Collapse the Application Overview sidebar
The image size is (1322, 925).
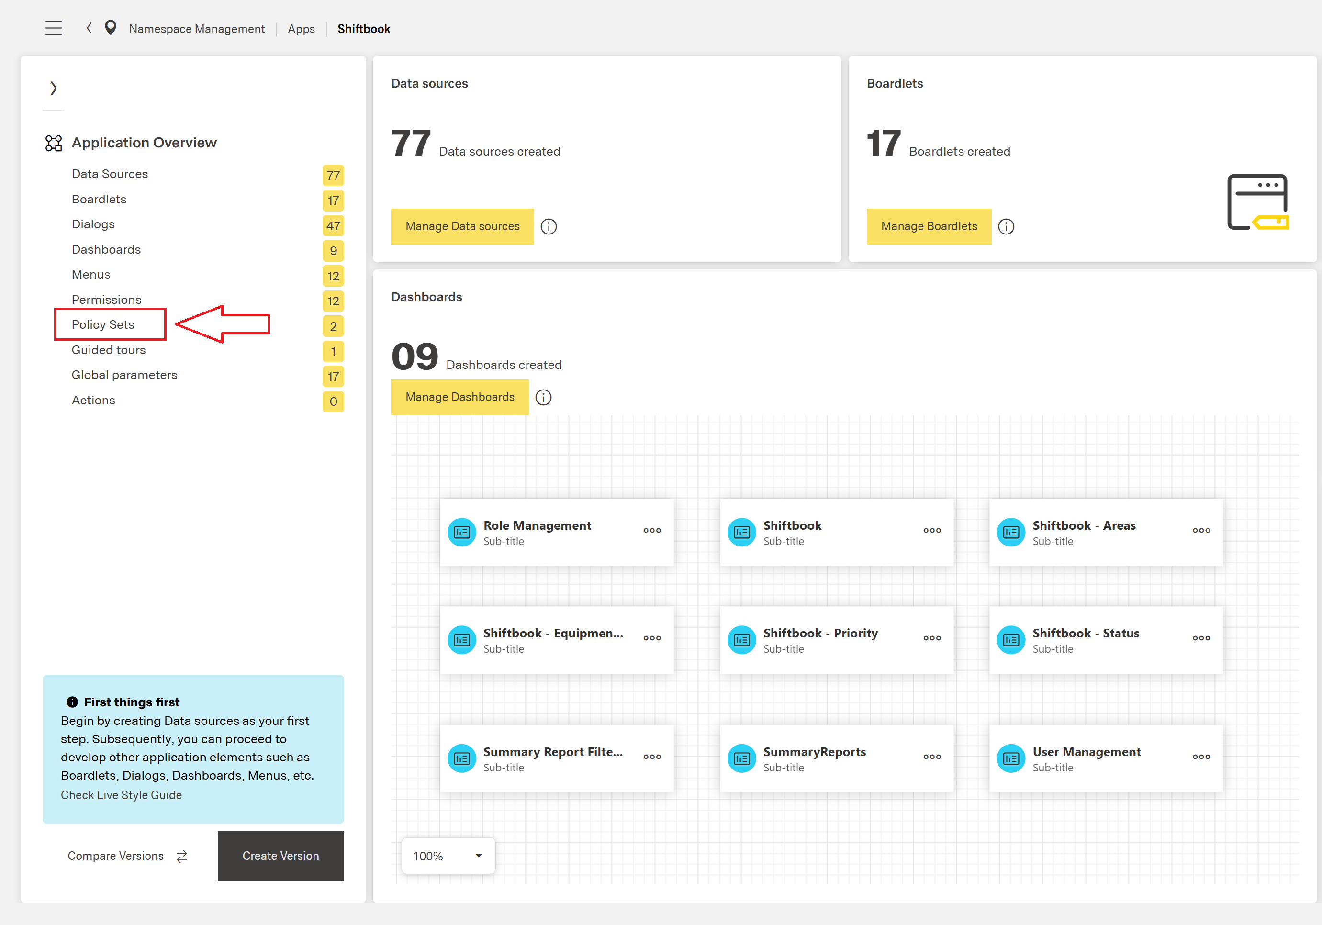click(54, 88)
